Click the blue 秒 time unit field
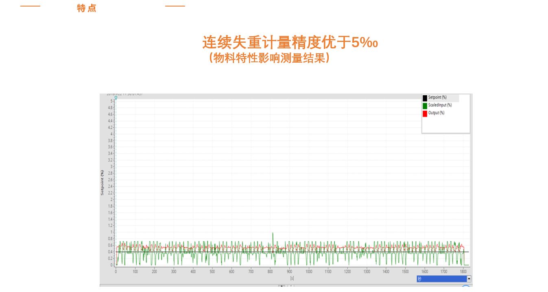 tap(441, 279)
